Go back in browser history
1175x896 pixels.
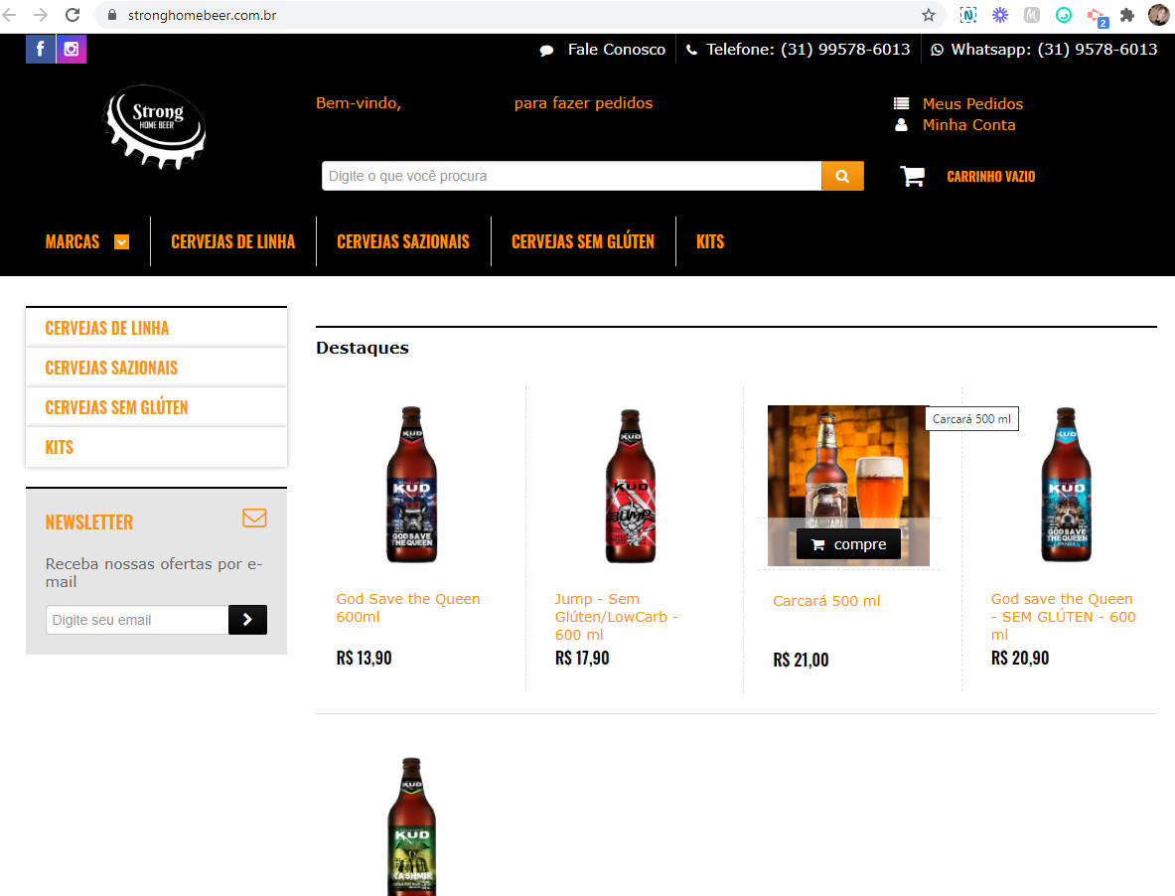click(x=10, y=15)
